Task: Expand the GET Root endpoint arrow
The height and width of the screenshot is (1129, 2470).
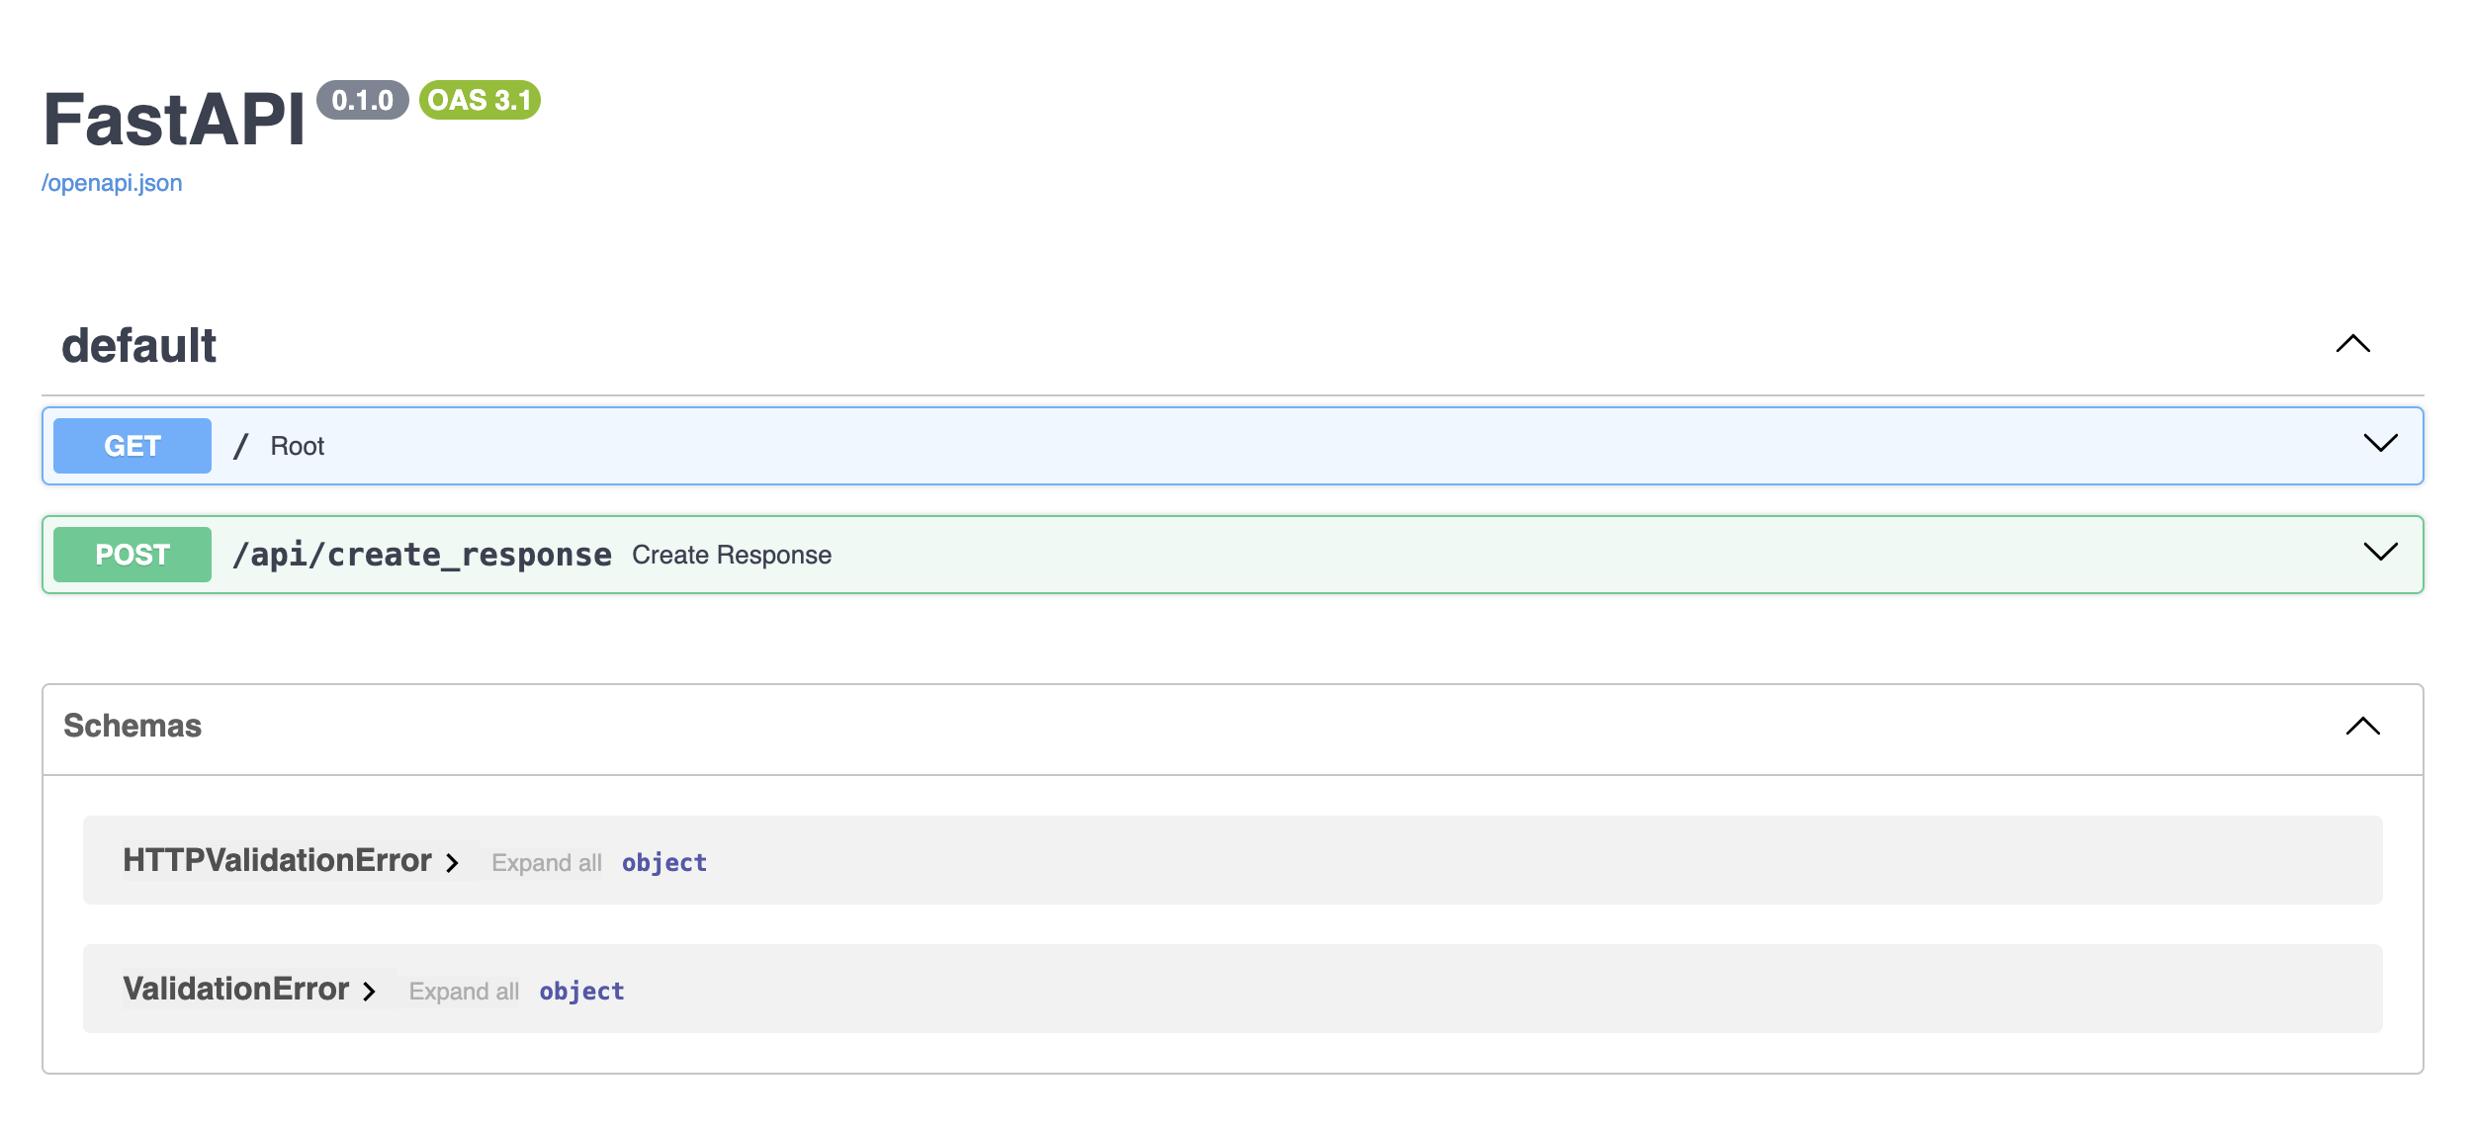Action: coord(2381,443)
